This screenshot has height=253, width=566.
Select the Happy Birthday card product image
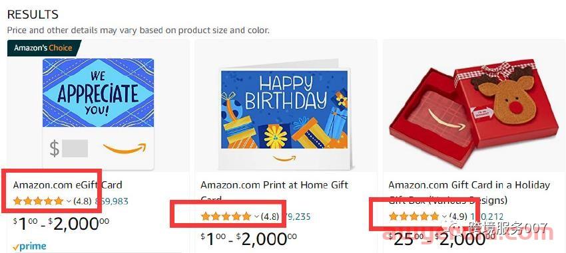pos(284,115)
